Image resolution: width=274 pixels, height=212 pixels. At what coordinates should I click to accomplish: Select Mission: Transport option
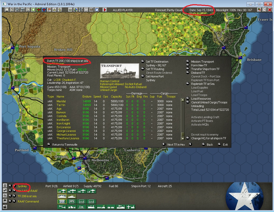point(203,62)
